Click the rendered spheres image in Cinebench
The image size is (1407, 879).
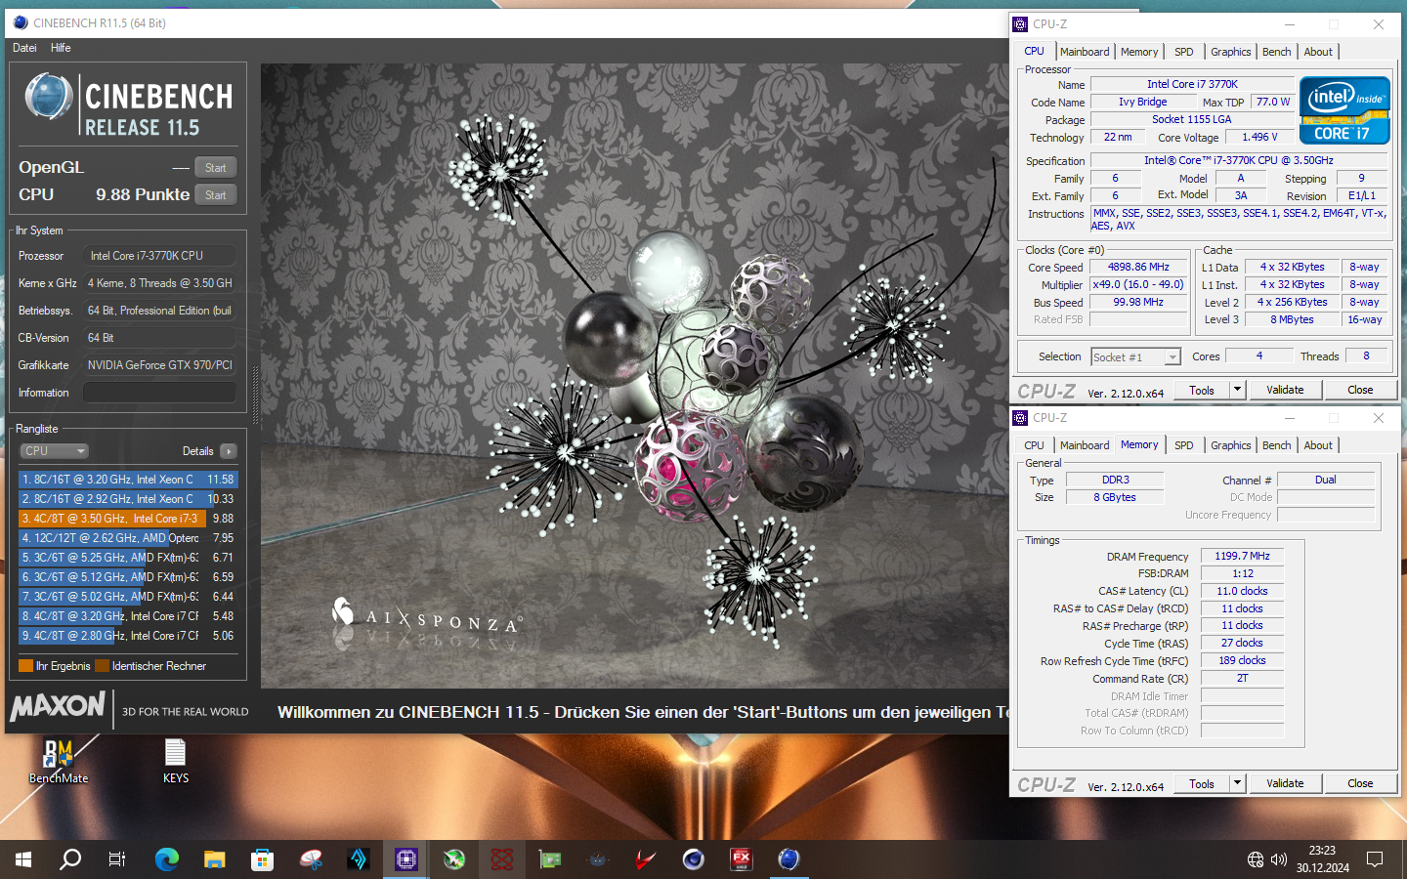point(634,376)
